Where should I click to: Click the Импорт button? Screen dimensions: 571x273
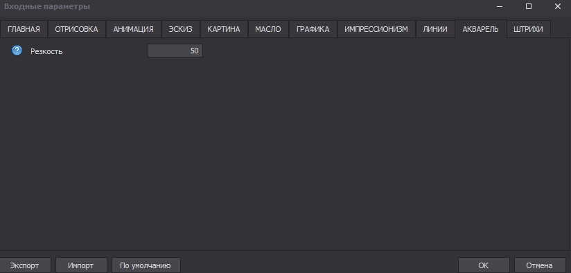coord(81,265)
